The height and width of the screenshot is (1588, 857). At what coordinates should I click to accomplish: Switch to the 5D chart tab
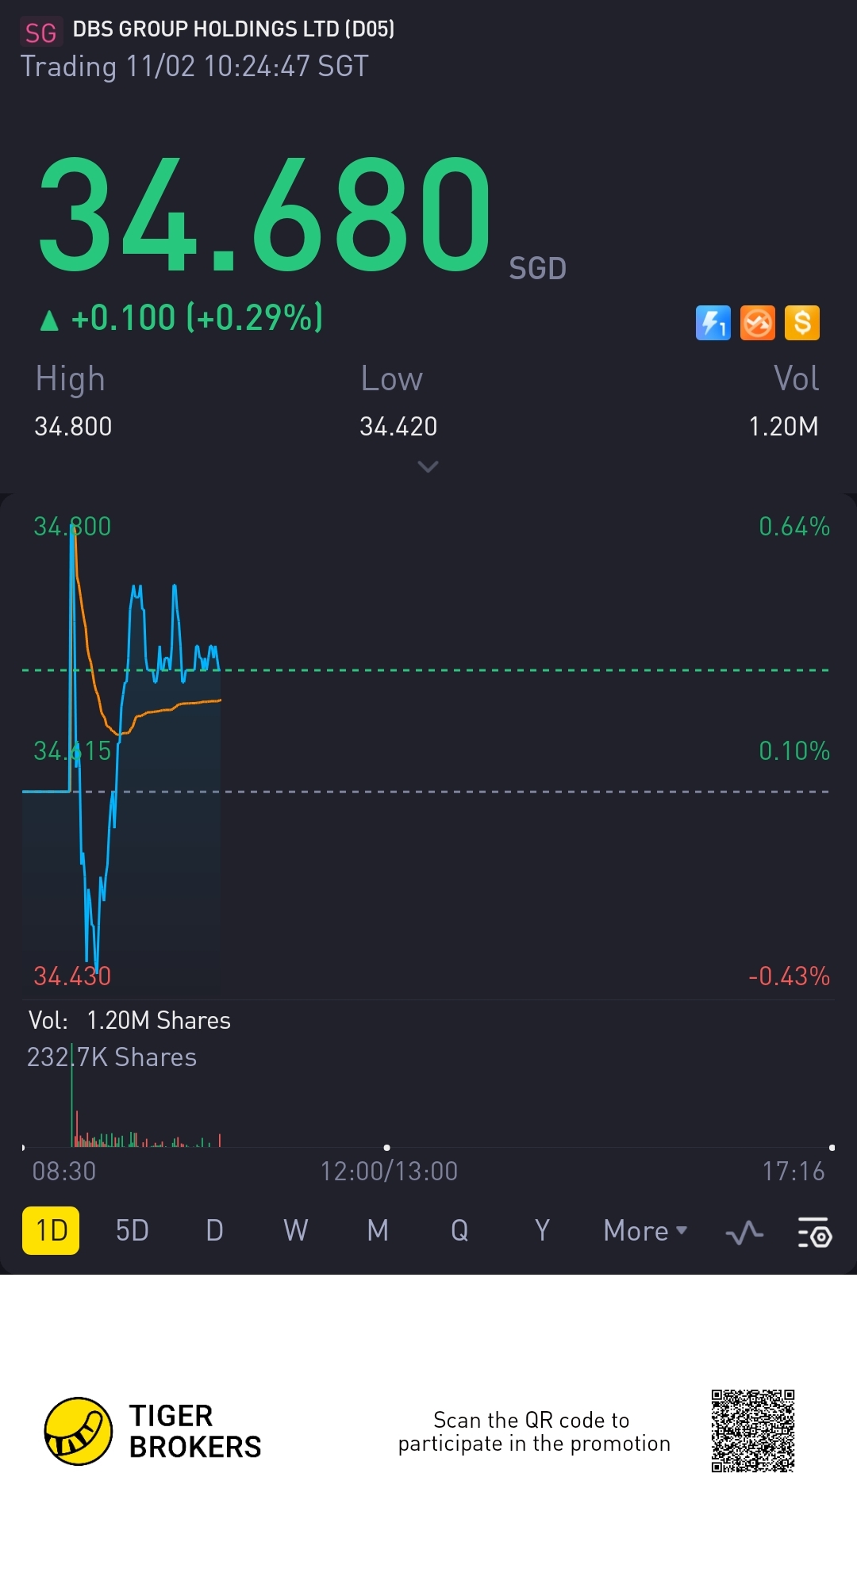(x=132, y=1231)
